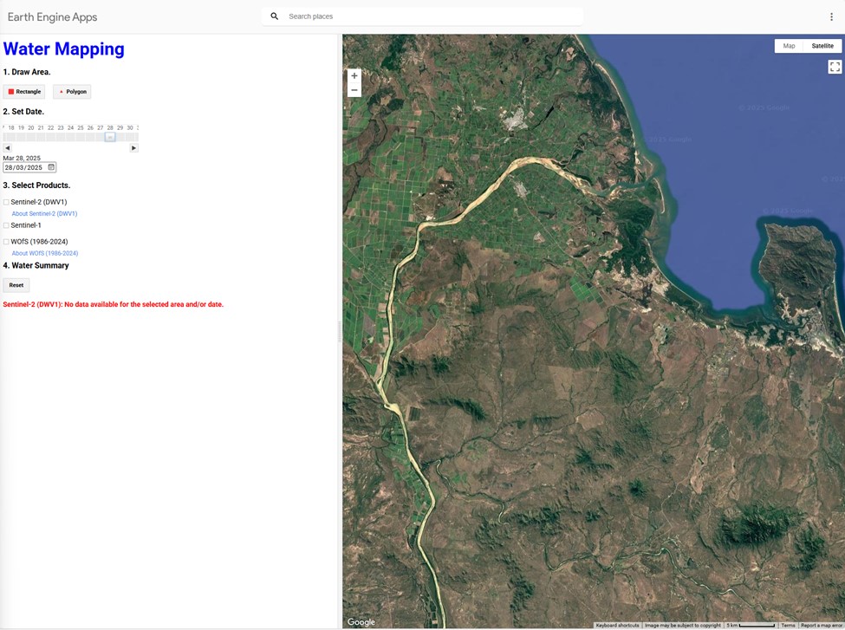Click the Reset button
The image size is (845, 630).
point(16,285)
